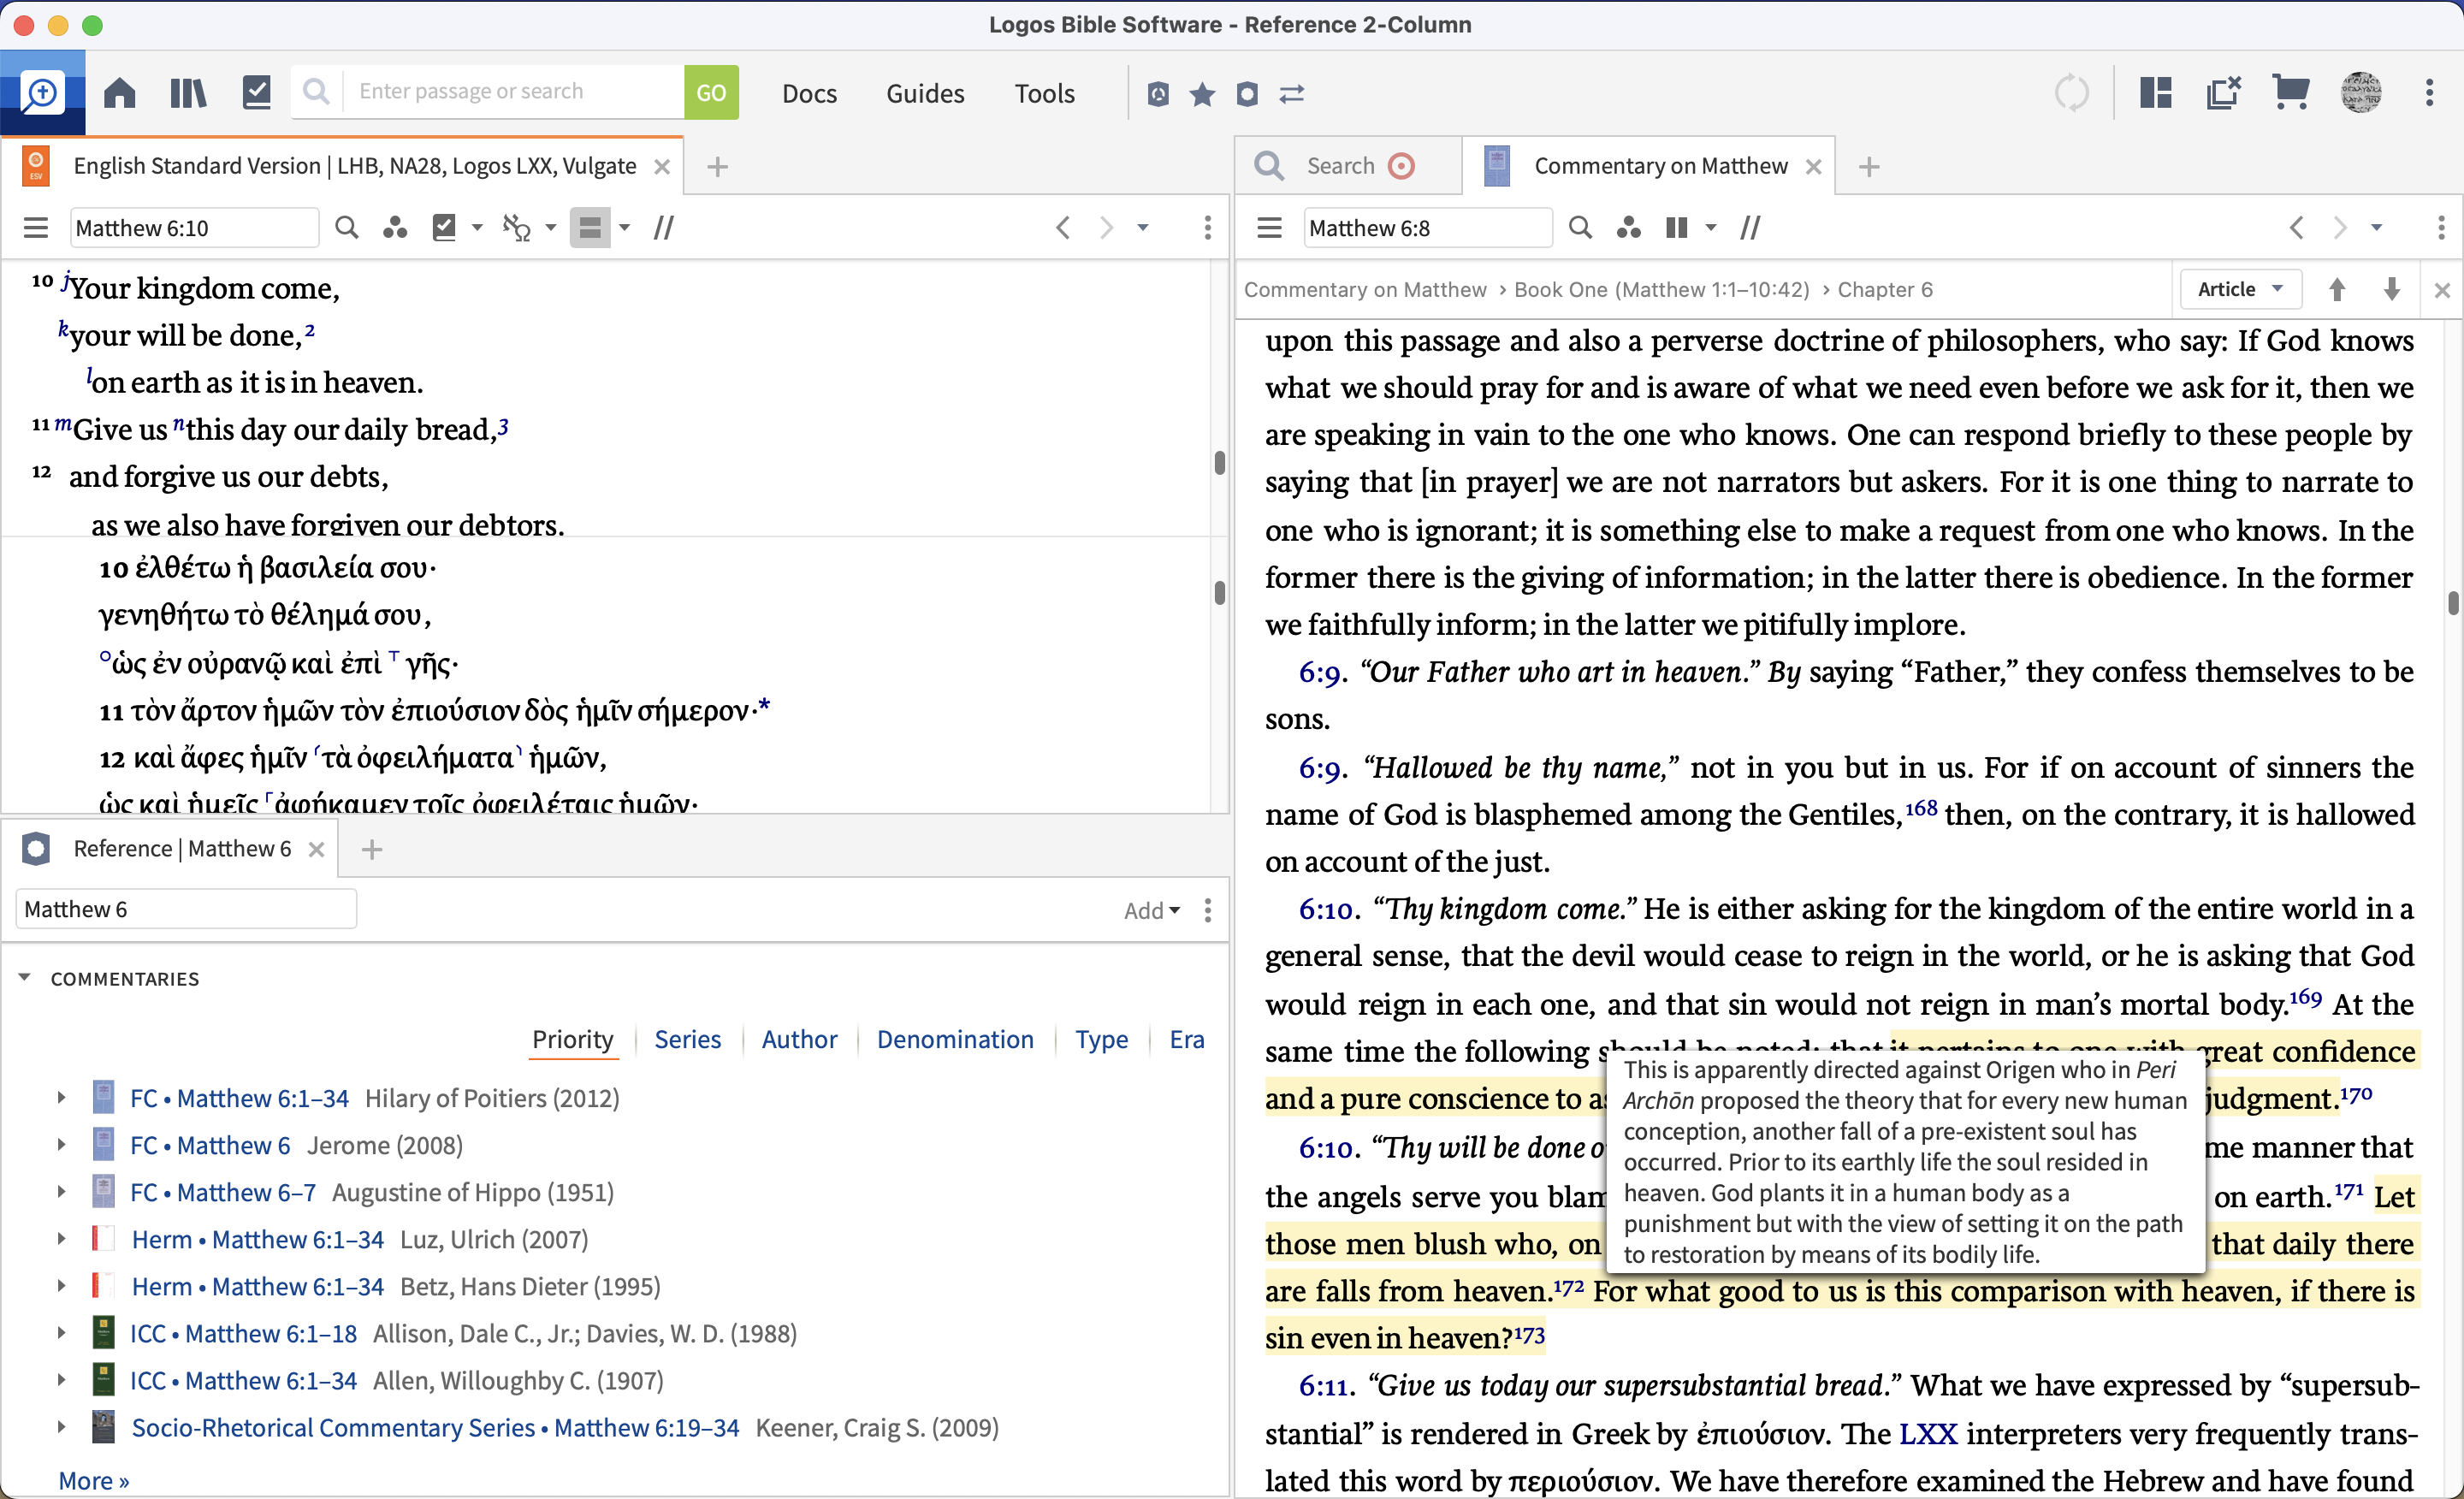
Task: Open the Article navigation dropdown
Action: (x=2240, y=289)
